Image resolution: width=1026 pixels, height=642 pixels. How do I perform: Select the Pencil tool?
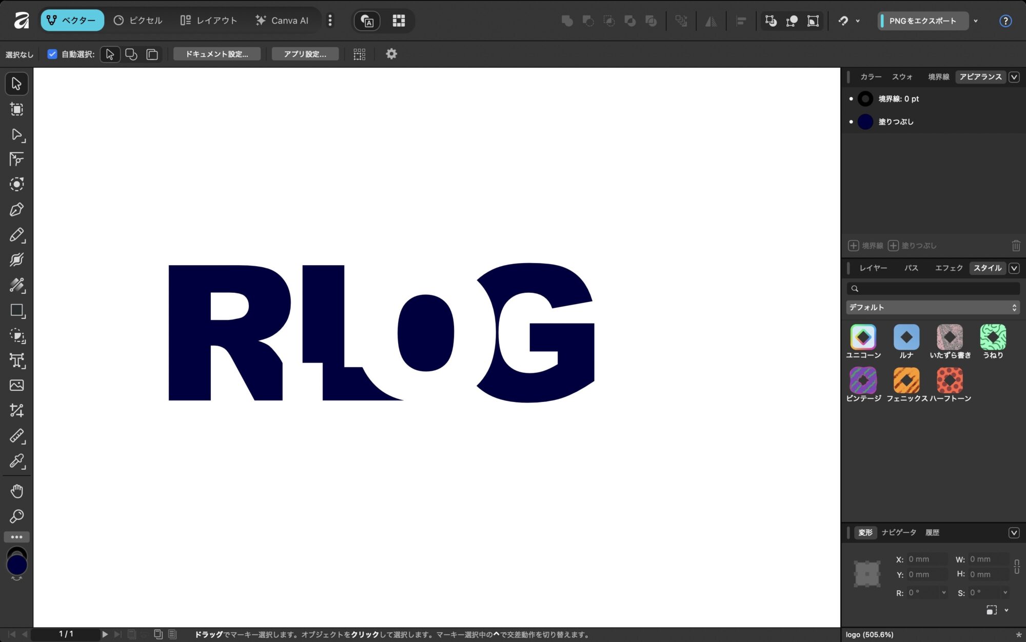pos(16,235)
